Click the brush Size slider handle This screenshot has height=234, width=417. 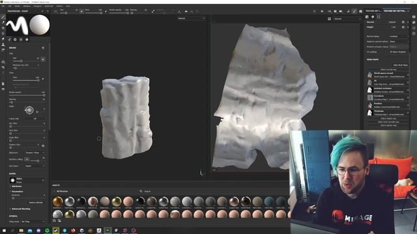(22, 61)
